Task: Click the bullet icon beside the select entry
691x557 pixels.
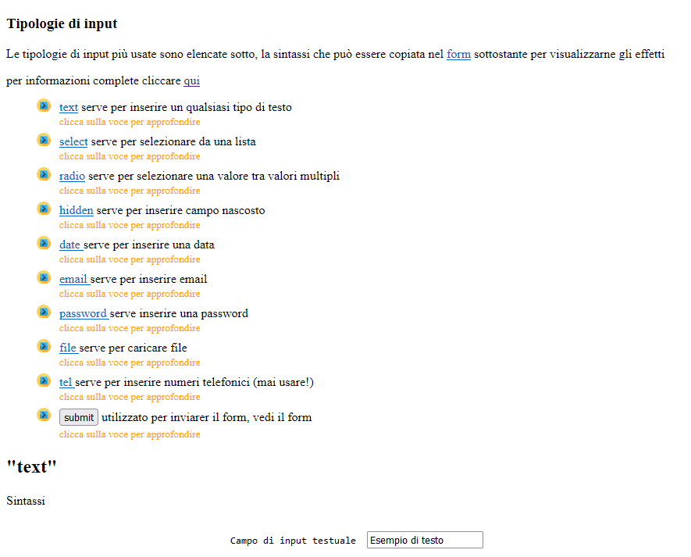Action: 44,140
